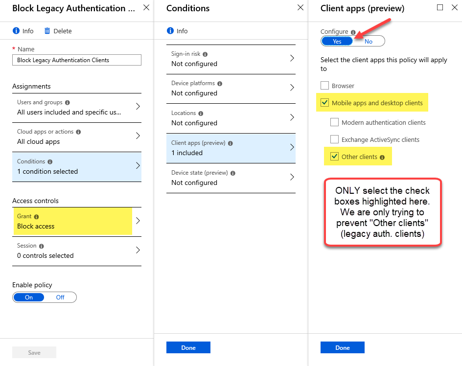Viewport: 462px width, 366px height.
Task: Click the Delete trash icon
Action: 47,31
